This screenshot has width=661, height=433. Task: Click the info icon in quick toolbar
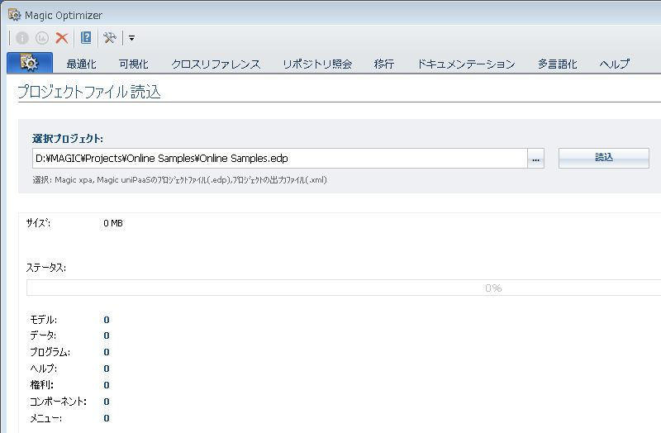[22, 38]
